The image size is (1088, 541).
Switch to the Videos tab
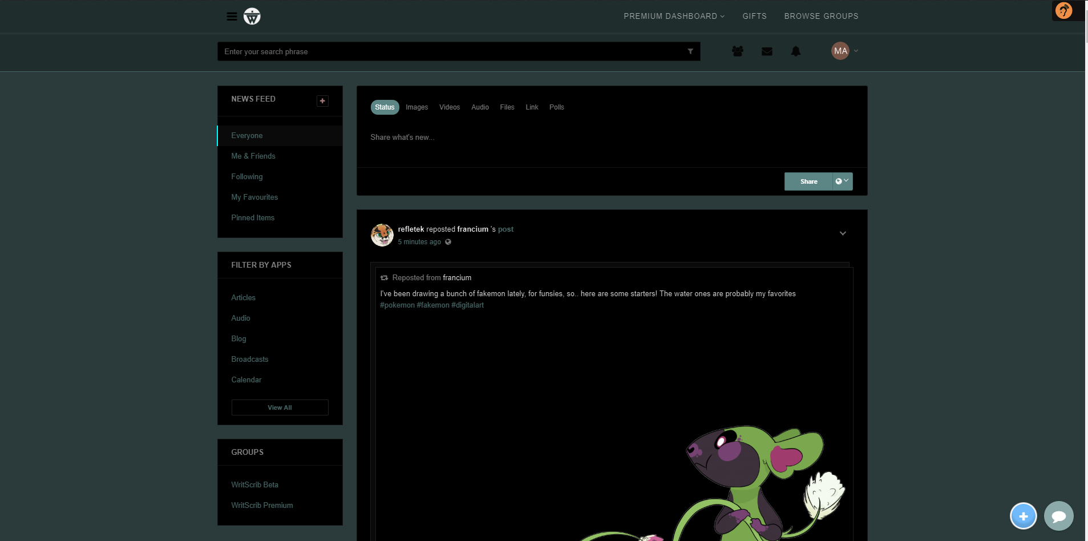pos(450,107)
